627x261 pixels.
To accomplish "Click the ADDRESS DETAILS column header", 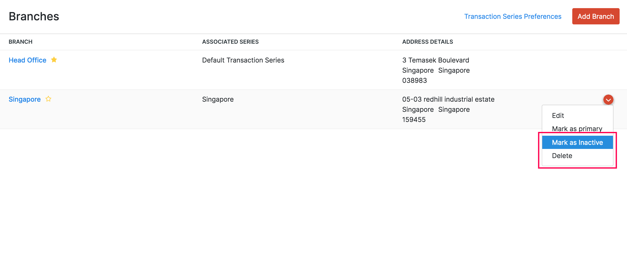I will coord(427,42).
